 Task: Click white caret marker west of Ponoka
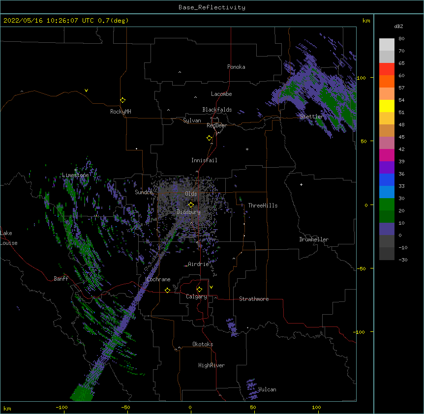pyautogui.click(x=180, y=72)
